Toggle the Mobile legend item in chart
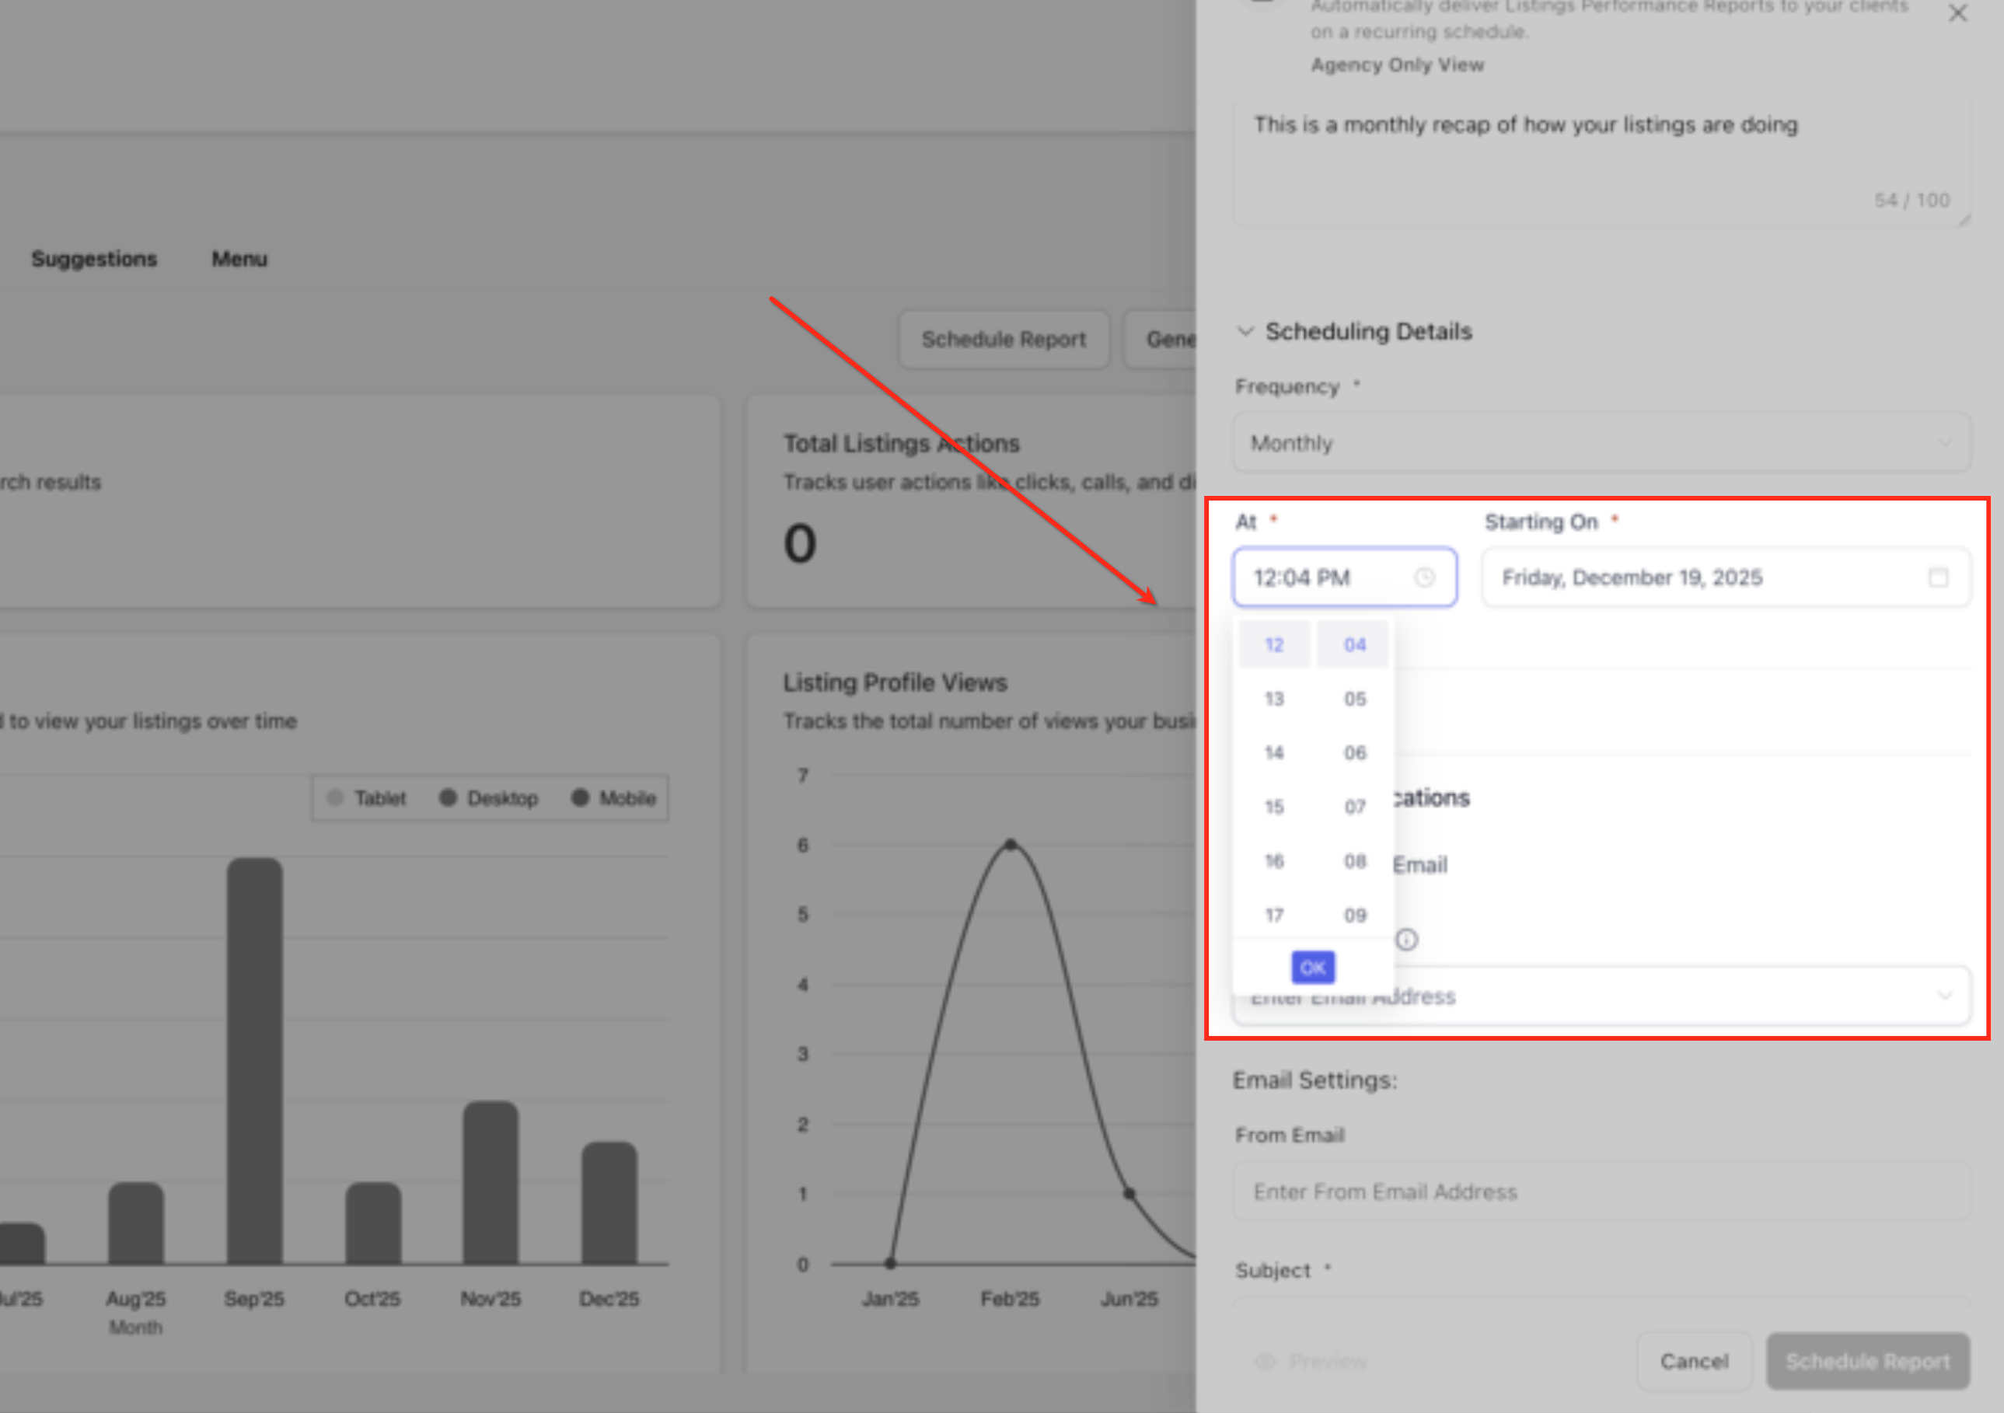Screen dimensions: 2004x1413 613,797
